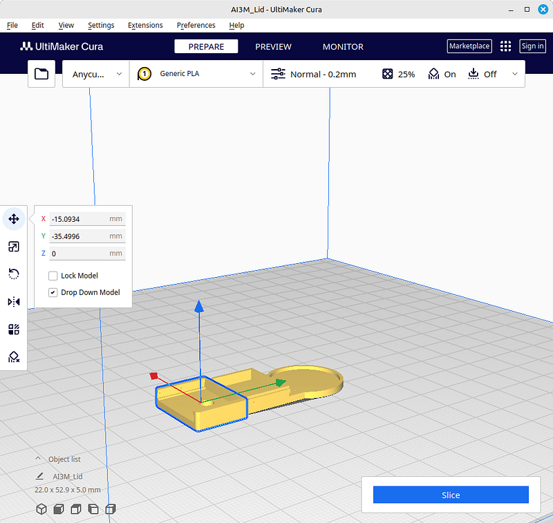Open the Help menu

coord(236,26)
